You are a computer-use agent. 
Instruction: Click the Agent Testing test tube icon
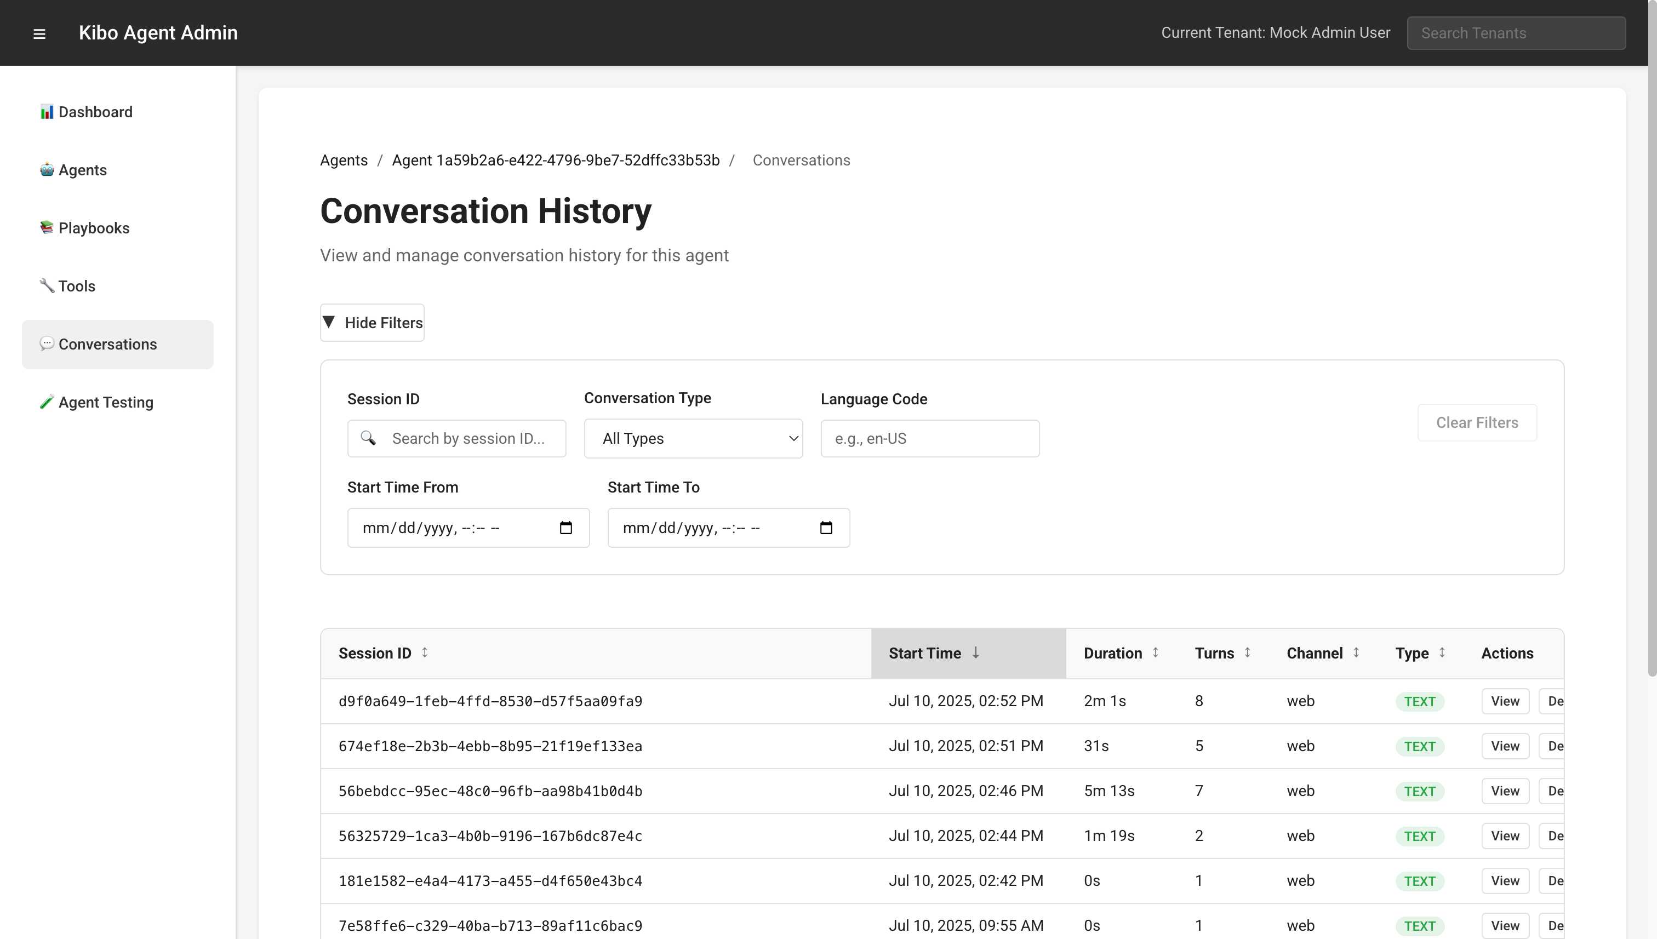tap(47, 403)
